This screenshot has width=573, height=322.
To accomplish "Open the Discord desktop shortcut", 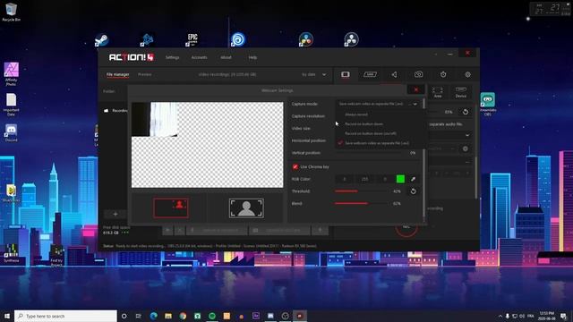I will 11,133.
